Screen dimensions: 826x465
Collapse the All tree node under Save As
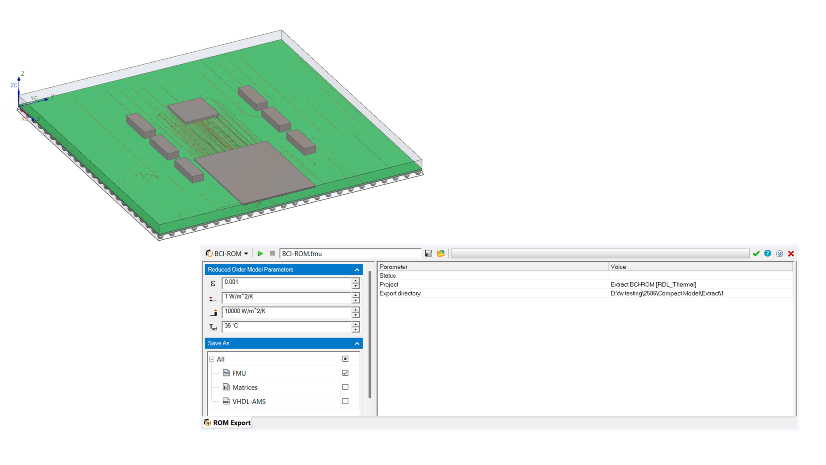(x=211, y=359)
